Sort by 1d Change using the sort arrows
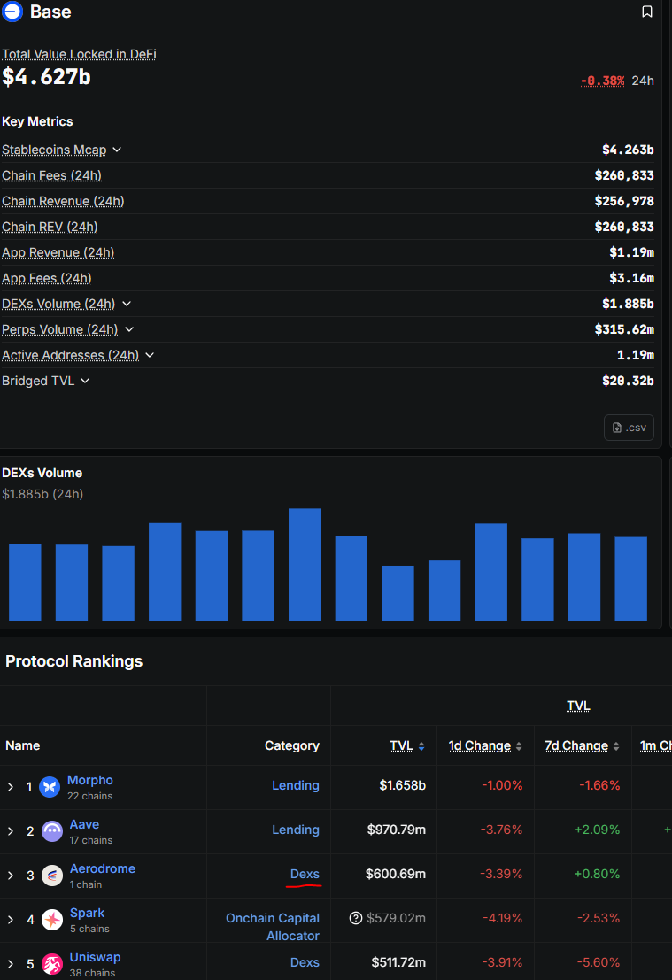Viewport: 672px width, 980px height. point(519,746)
